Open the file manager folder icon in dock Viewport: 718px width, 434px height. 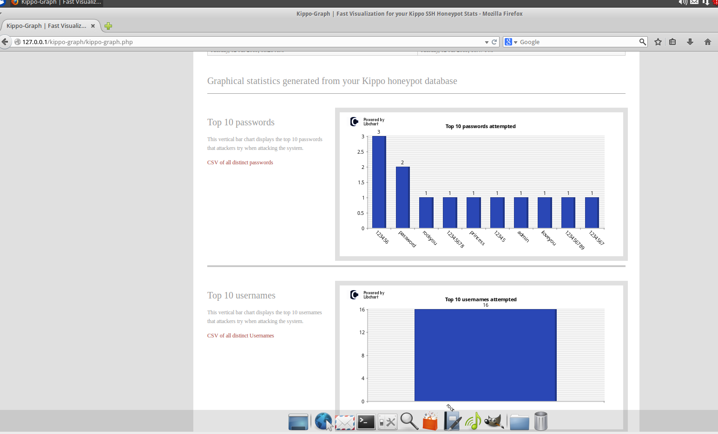point(519,422)
